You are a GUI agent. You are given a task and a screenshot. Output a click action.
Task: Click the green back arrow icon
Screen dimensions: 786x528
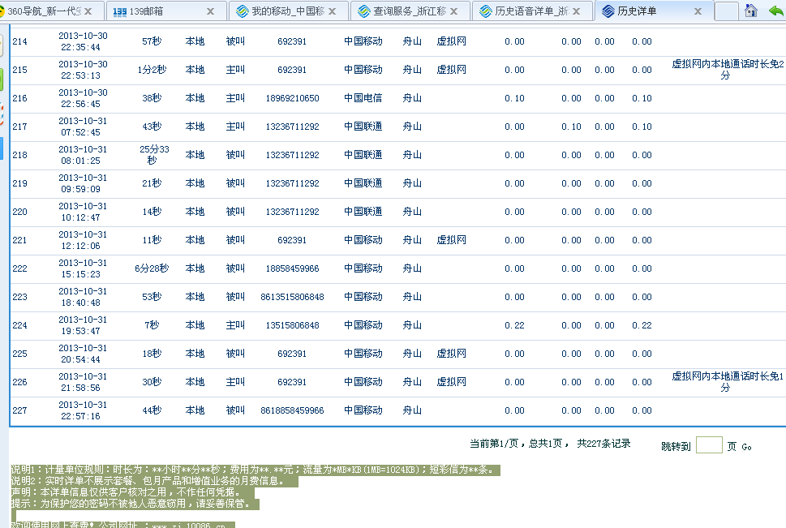(775, 11)
